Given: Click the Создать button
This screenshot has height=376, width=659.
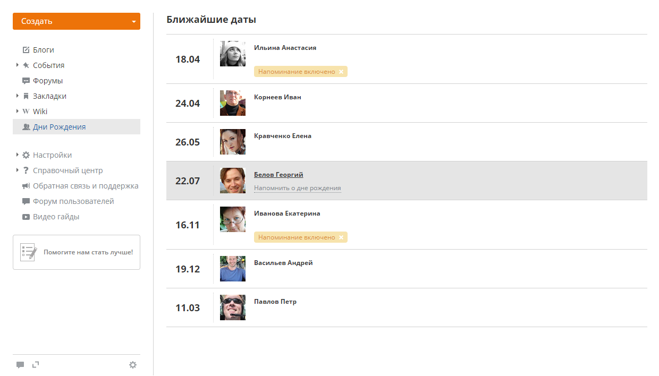Looking at the screenshot, I should pos(77,21).
